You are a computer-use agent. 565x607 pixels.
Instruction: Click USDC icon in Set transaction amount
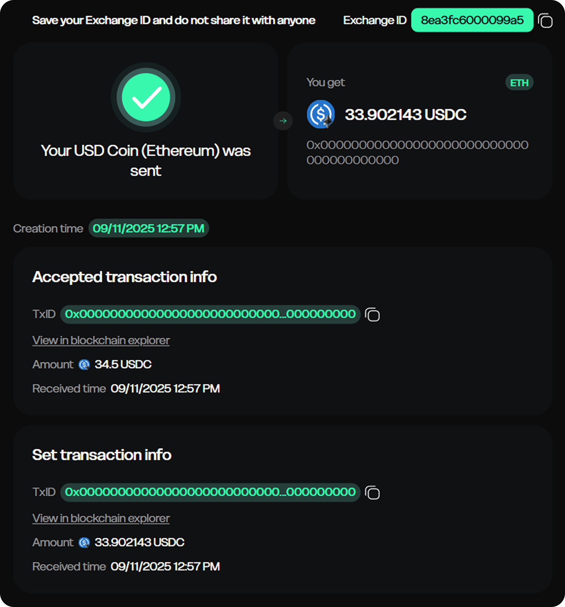[84, 543]
